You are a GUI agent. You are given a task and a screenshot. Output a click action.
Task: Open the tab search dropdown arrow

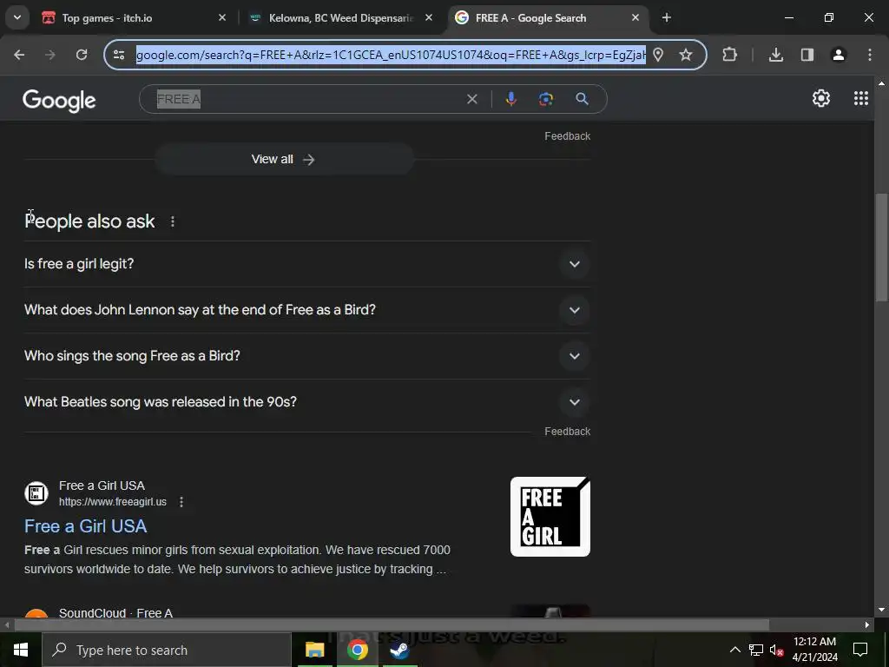pyautogui.click(x=17, y=17)
